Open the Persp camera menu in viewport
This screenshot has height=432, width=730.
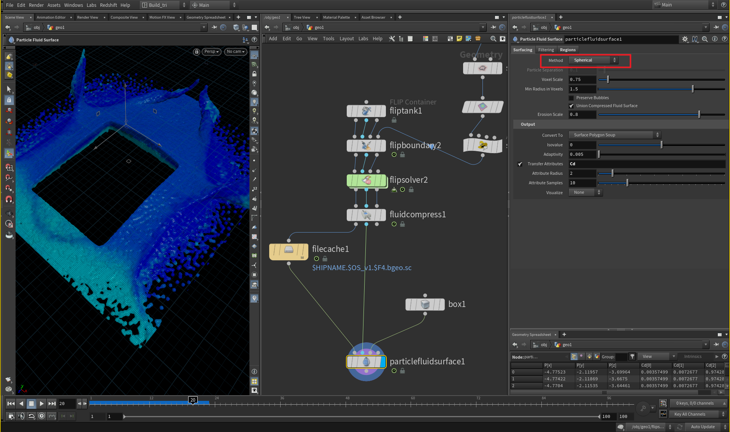211,52
